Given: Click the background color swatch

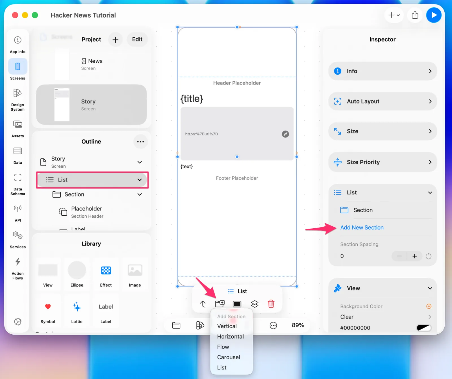Looking at the screenshot, I should coord(424,328).
